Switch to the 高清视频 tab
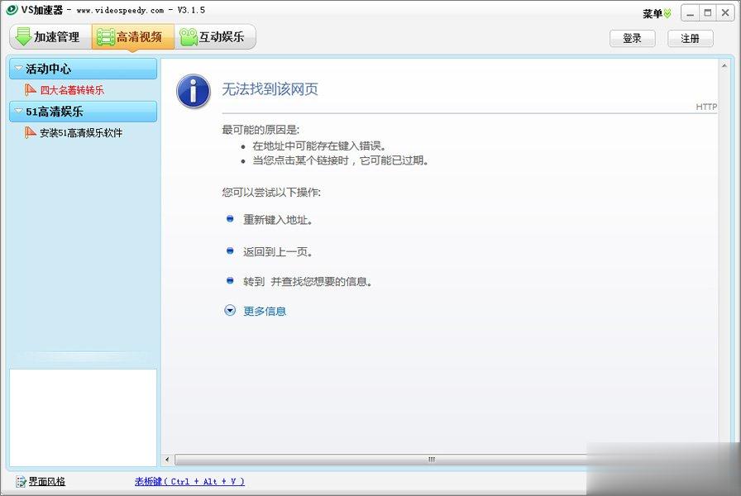741x496 pixels. (133, 37)
